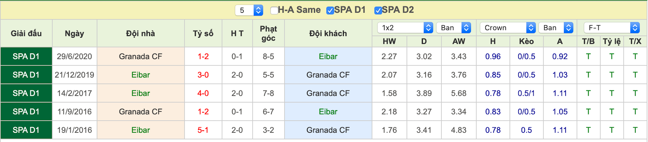Expand the Ban dropdown beside 1x2
The width and height of the screenshot is (648, 142).
click(x=453, y=28)
